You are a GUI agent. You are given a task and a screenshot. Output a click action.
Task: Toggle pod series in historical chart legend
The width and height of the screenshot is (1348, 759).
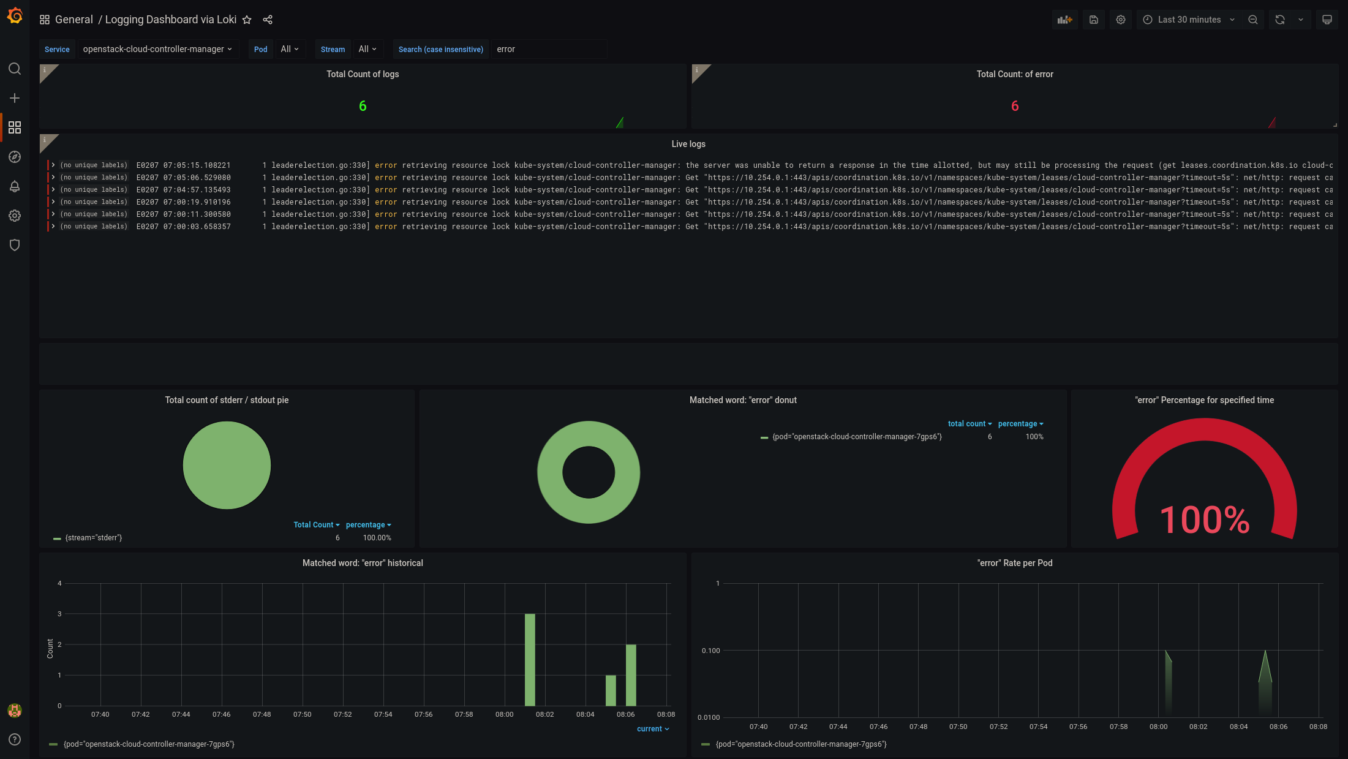[148, 744]
